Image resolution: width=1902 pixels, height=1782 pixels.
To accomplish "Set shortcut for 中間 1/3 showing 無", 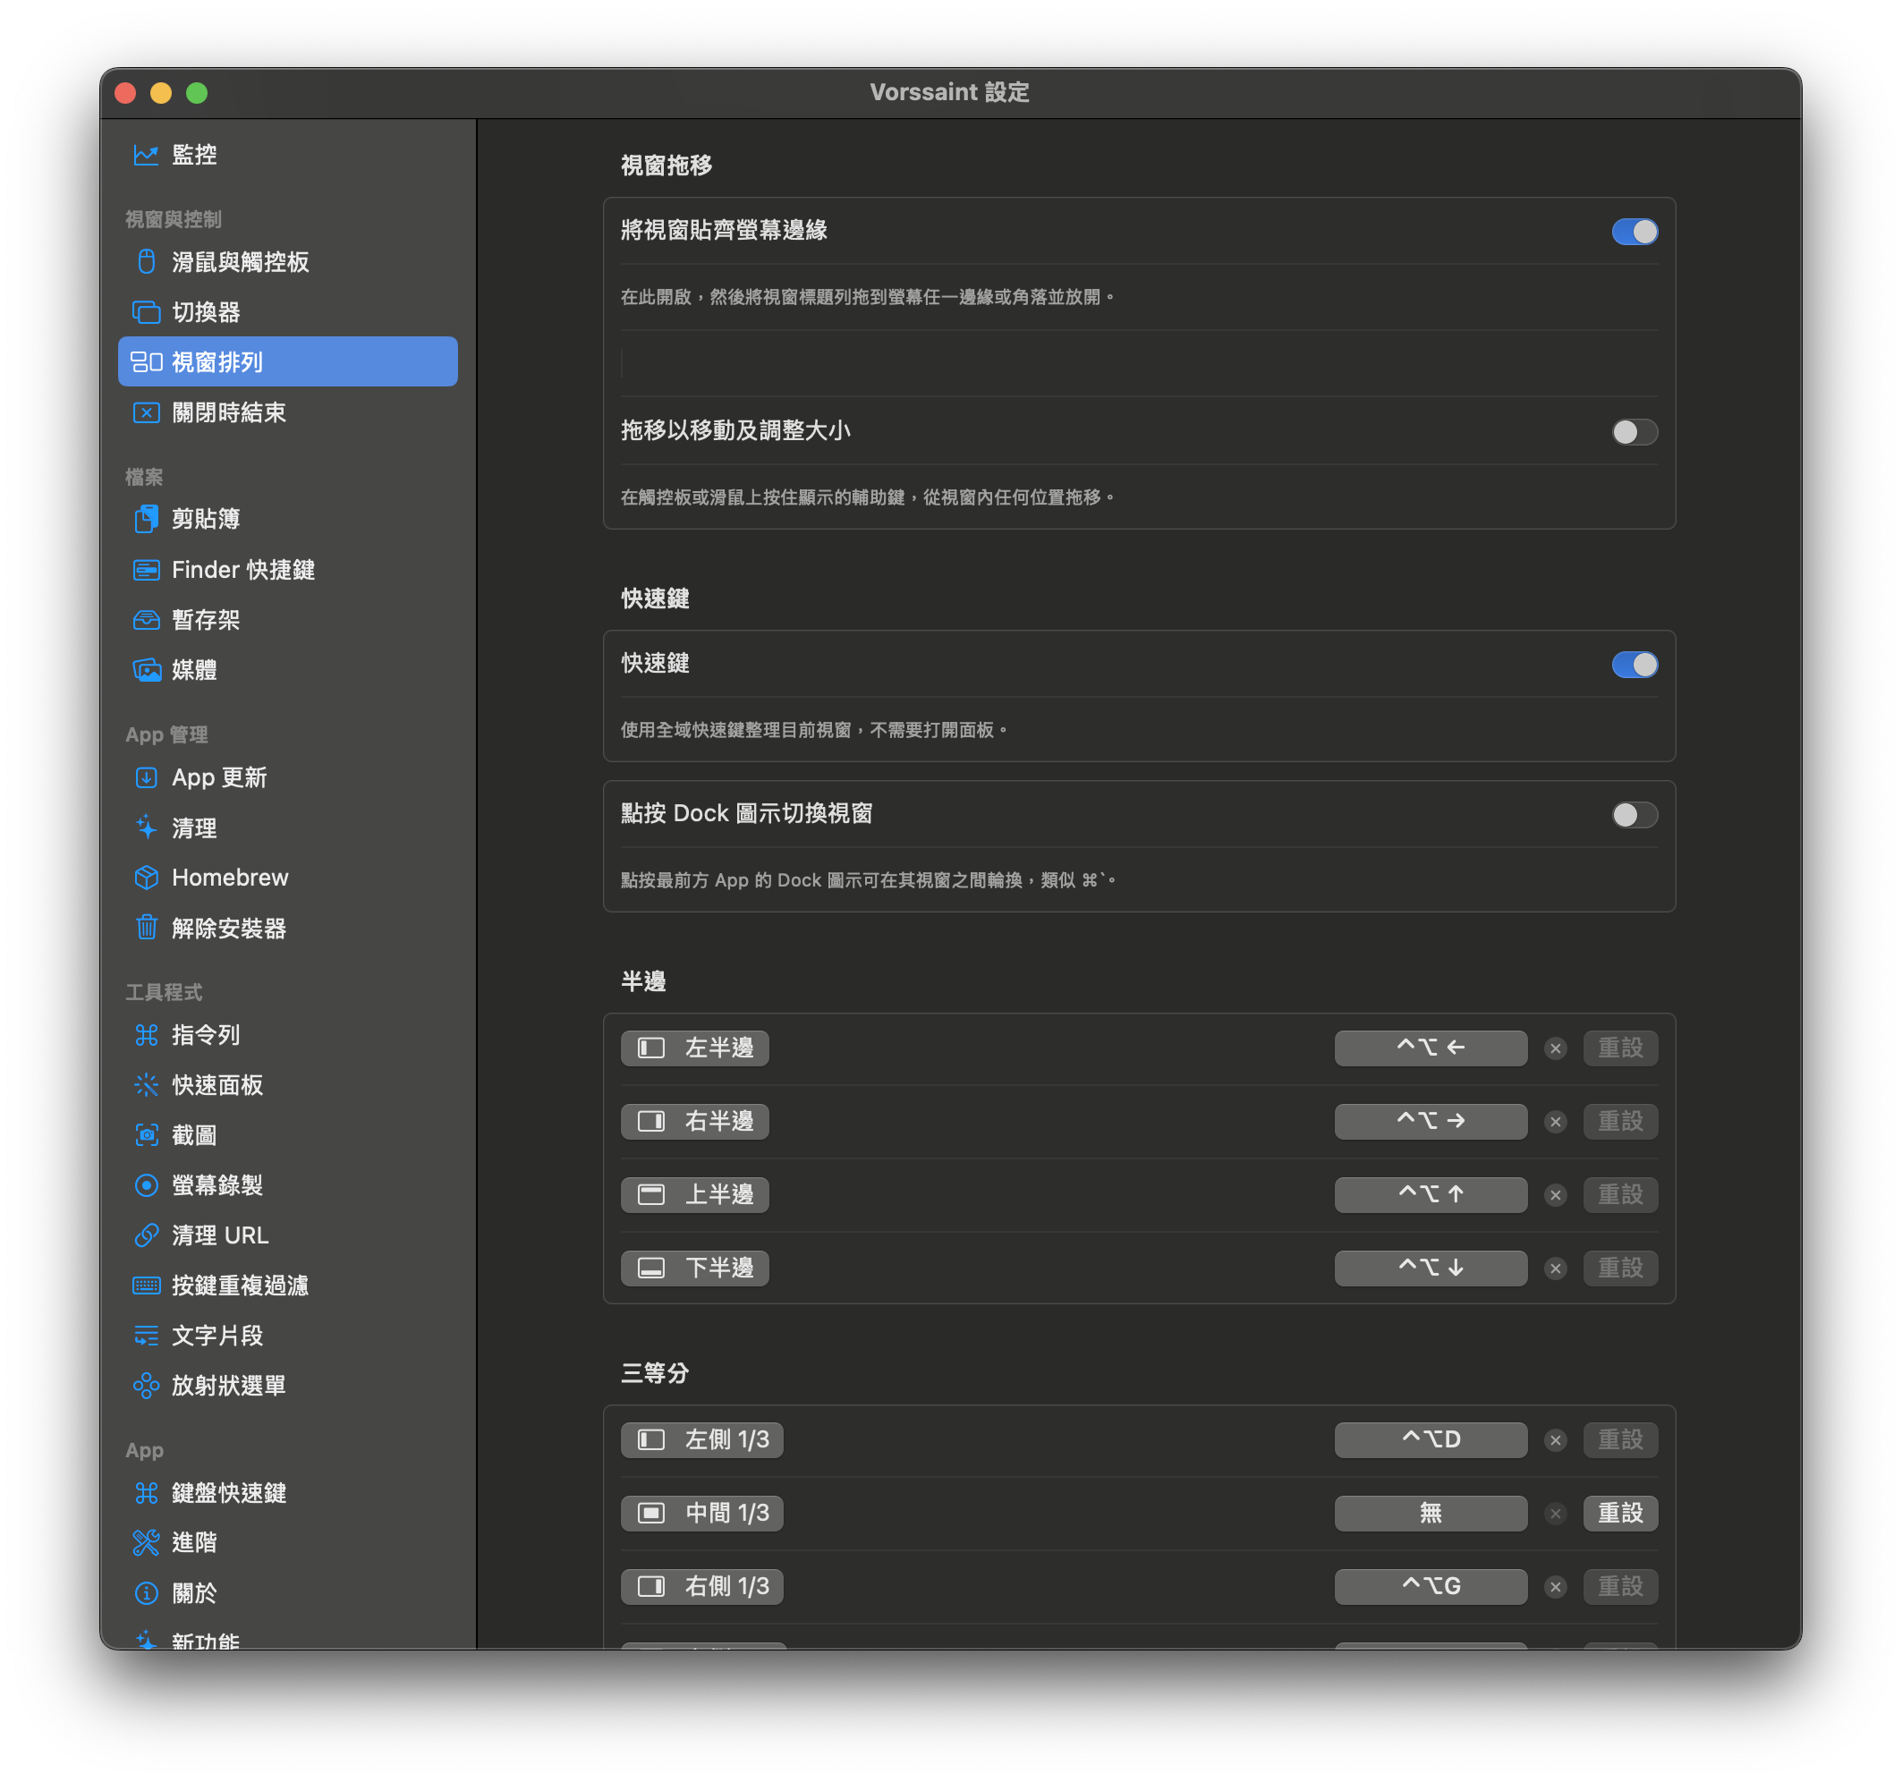I will (x=1431, y=1514).
